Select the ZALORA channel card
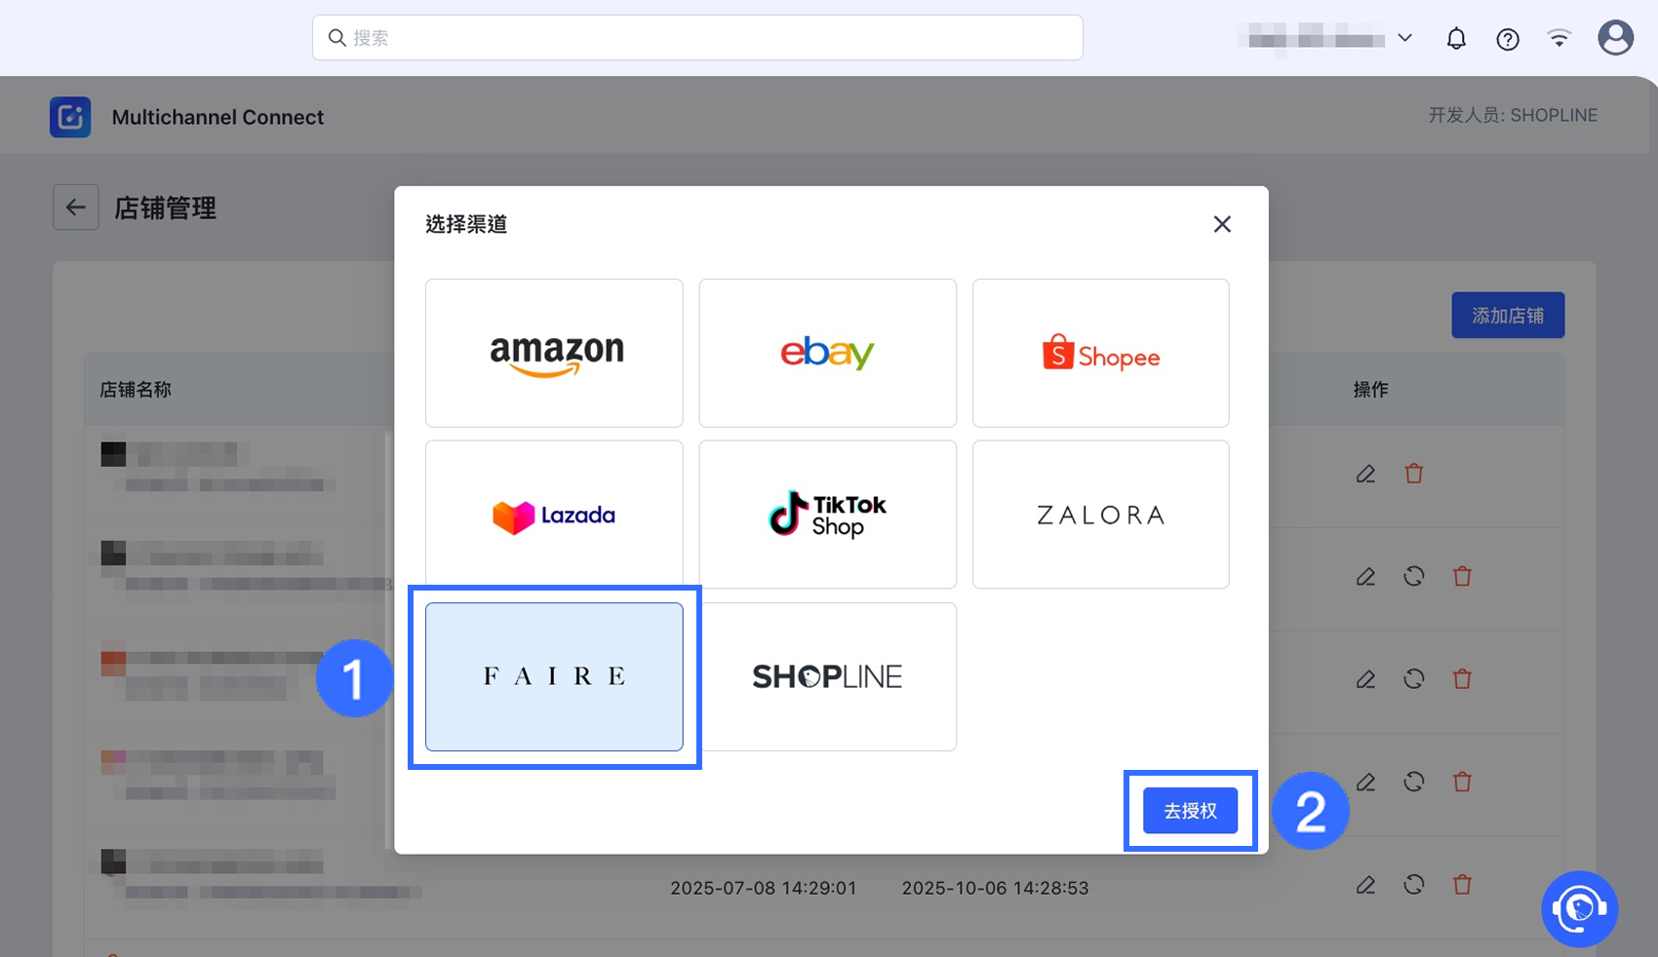 [1100, 515]
